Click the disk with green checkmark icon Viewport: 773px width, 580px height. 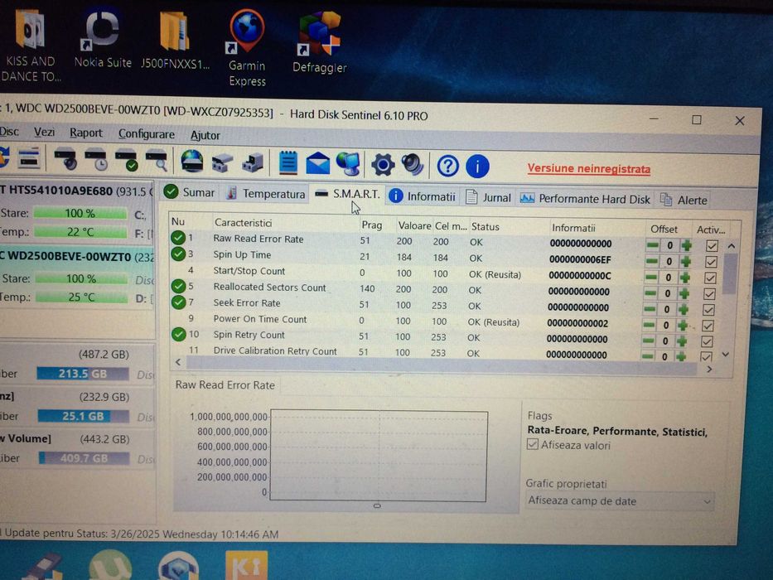pos(127,160)
